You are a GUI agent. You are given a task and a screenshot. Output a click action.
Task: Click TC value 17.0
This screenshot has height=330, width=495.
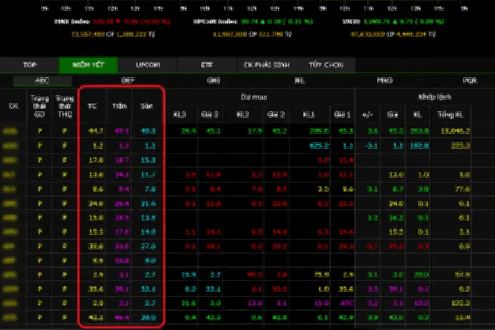pos(97,160)
